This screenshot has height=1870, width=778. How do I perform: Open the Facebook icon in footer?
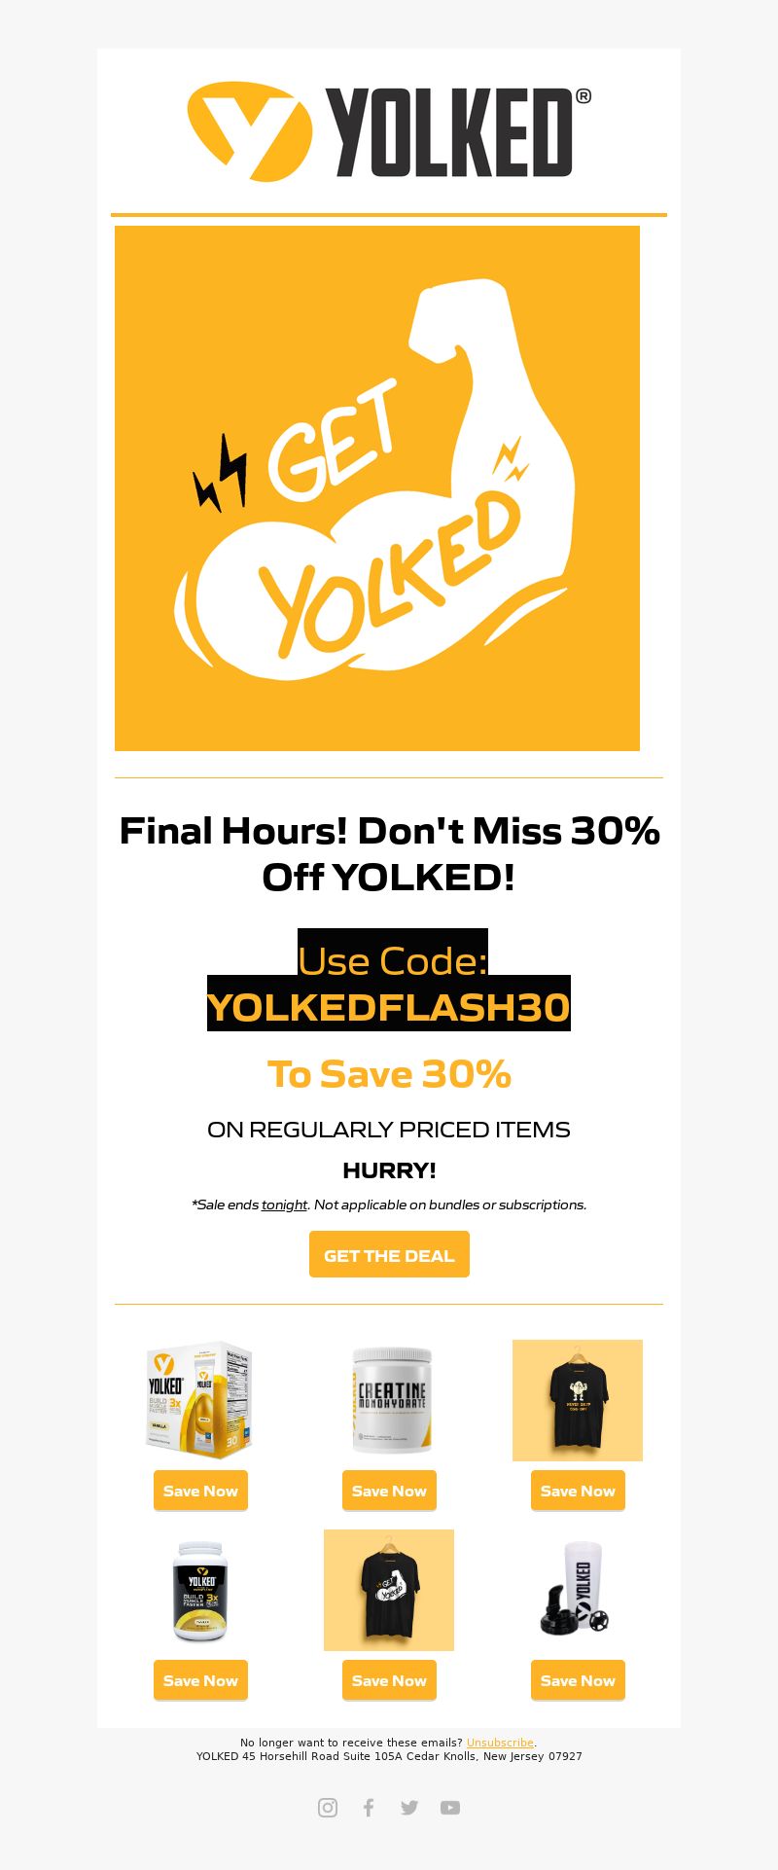pos(369,1807)
